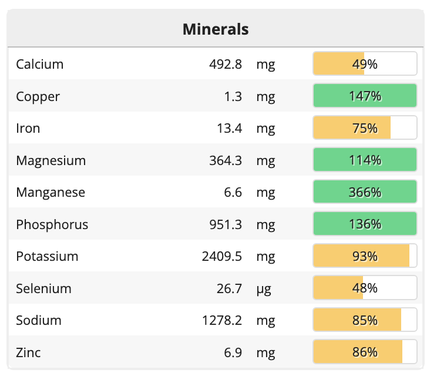Click the Phosphorus 136% progress bar

tap(365, 224)
